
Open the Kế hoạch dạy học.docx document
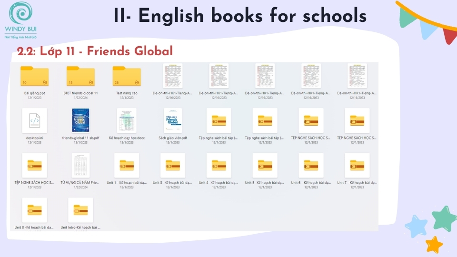(127, 120)
